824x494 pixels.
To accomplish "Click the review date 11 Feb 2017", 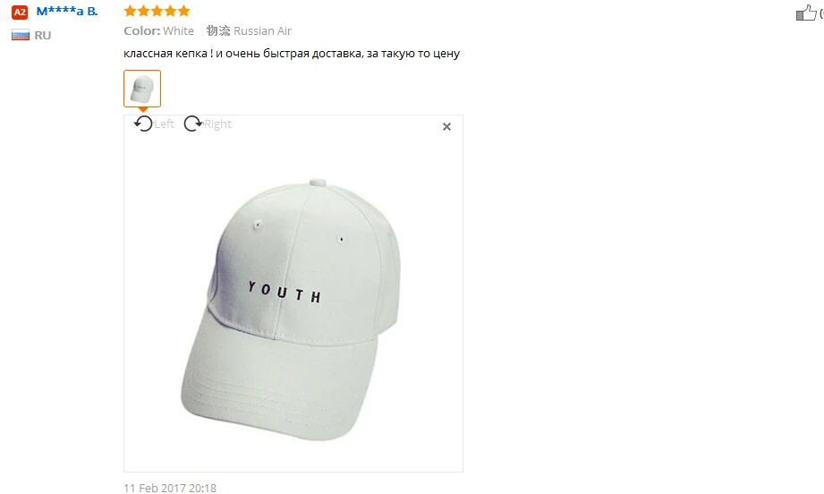I will [170, 489].
